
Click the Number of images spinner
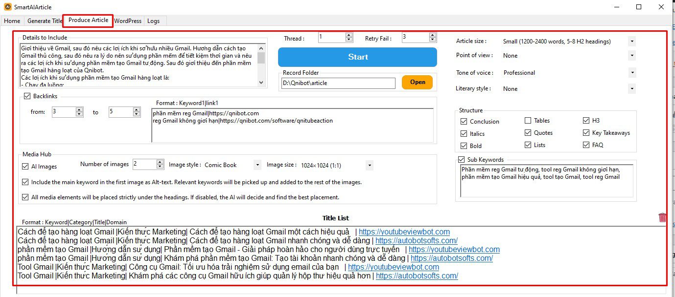tap(161, 164)
